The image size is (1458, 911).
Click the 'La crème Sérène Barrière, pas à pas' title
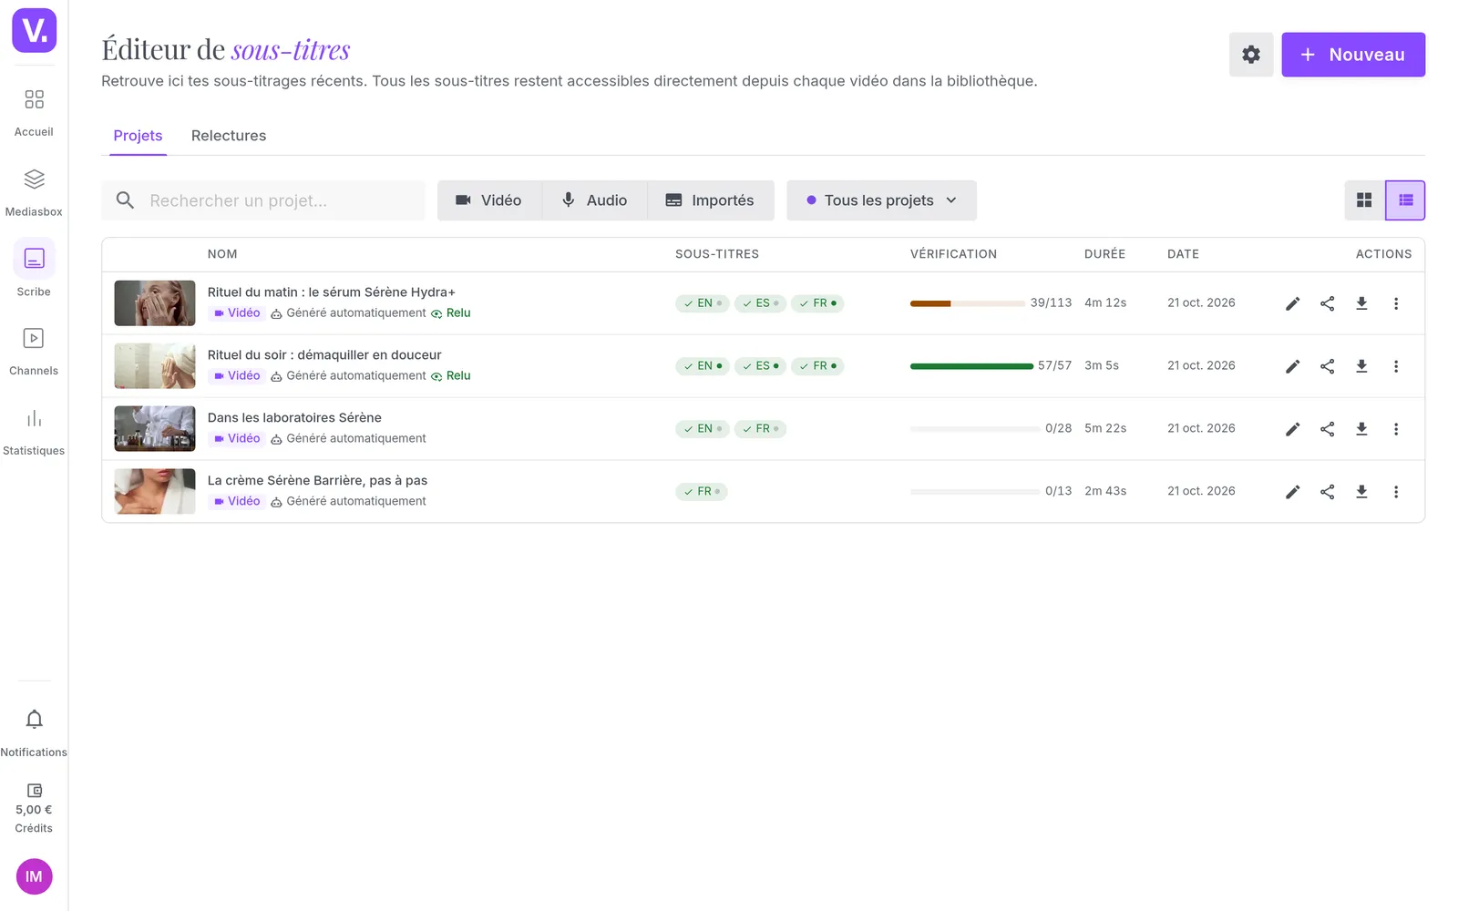[x=317, y=481]
